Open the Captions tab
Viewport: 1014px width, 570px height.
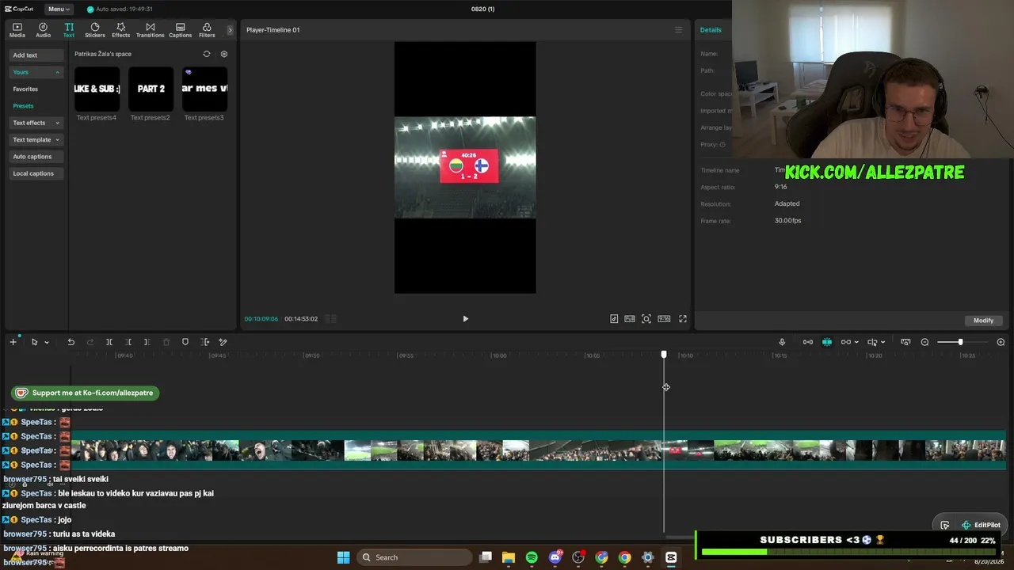tap(181, 30)
